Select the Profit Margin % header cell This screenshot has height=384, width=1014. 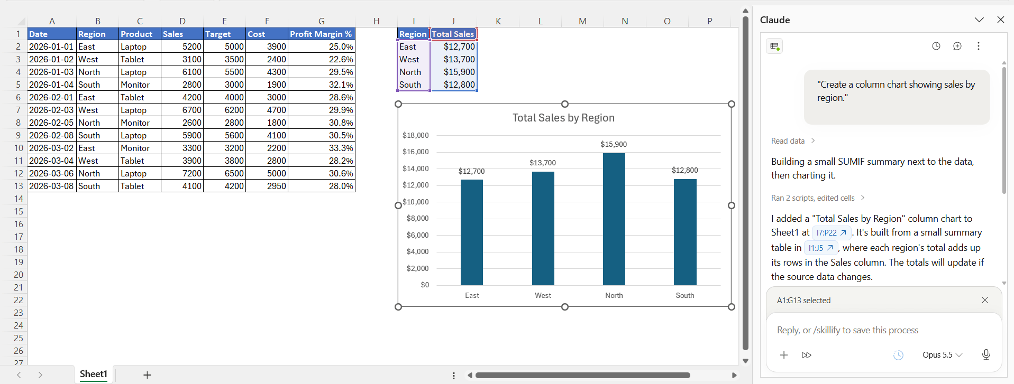pos(322,34)
